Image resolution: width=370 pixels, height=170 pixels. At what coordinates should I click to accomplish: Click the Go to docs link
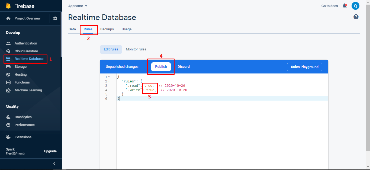coord(330,6)
